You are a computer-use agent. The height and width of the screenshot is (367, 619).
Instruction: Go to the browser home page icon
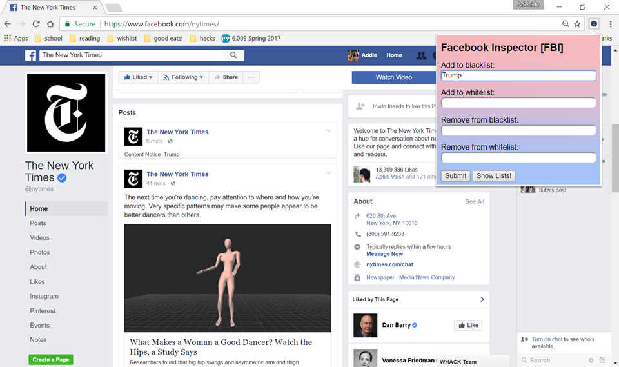point(50,24)
